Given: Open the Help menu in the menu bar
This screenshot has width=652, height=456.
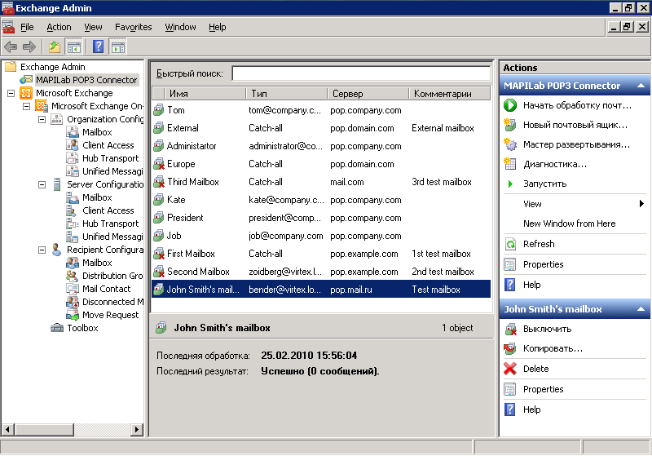Looking at the screenshot, I should 217,27.
